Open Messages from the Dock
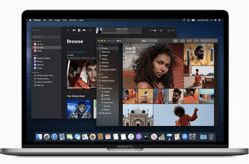 (77, 137)
